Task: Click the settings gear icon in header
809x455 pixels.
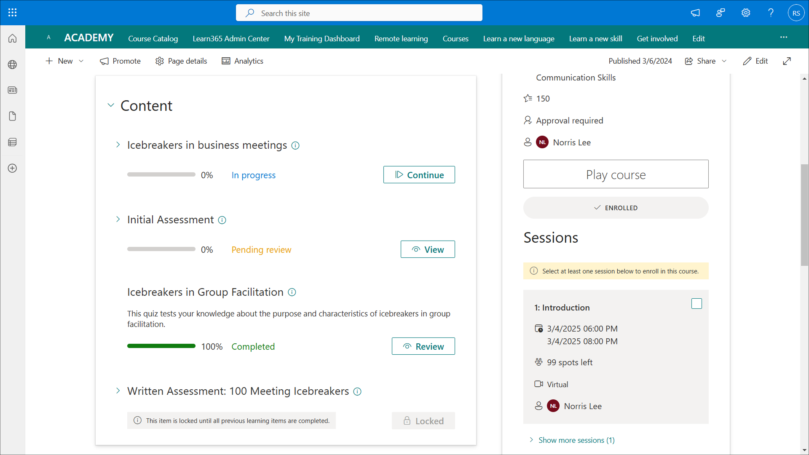Action: coord(746,13)
